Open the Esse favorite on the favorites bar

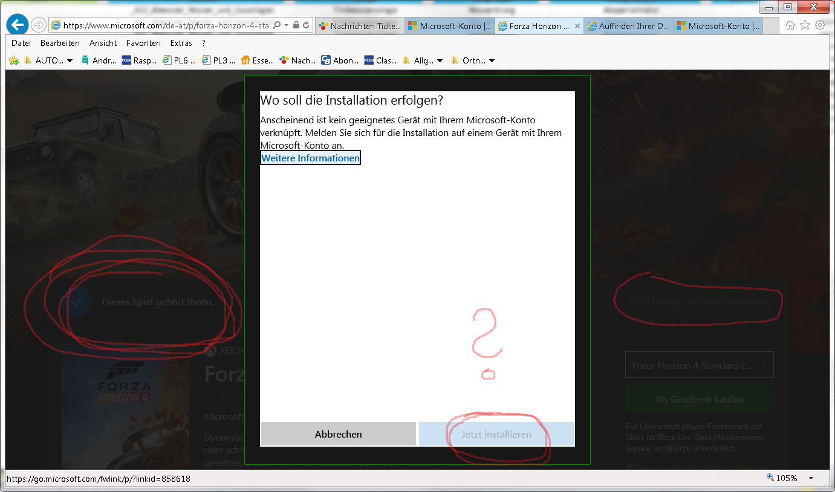257,60
